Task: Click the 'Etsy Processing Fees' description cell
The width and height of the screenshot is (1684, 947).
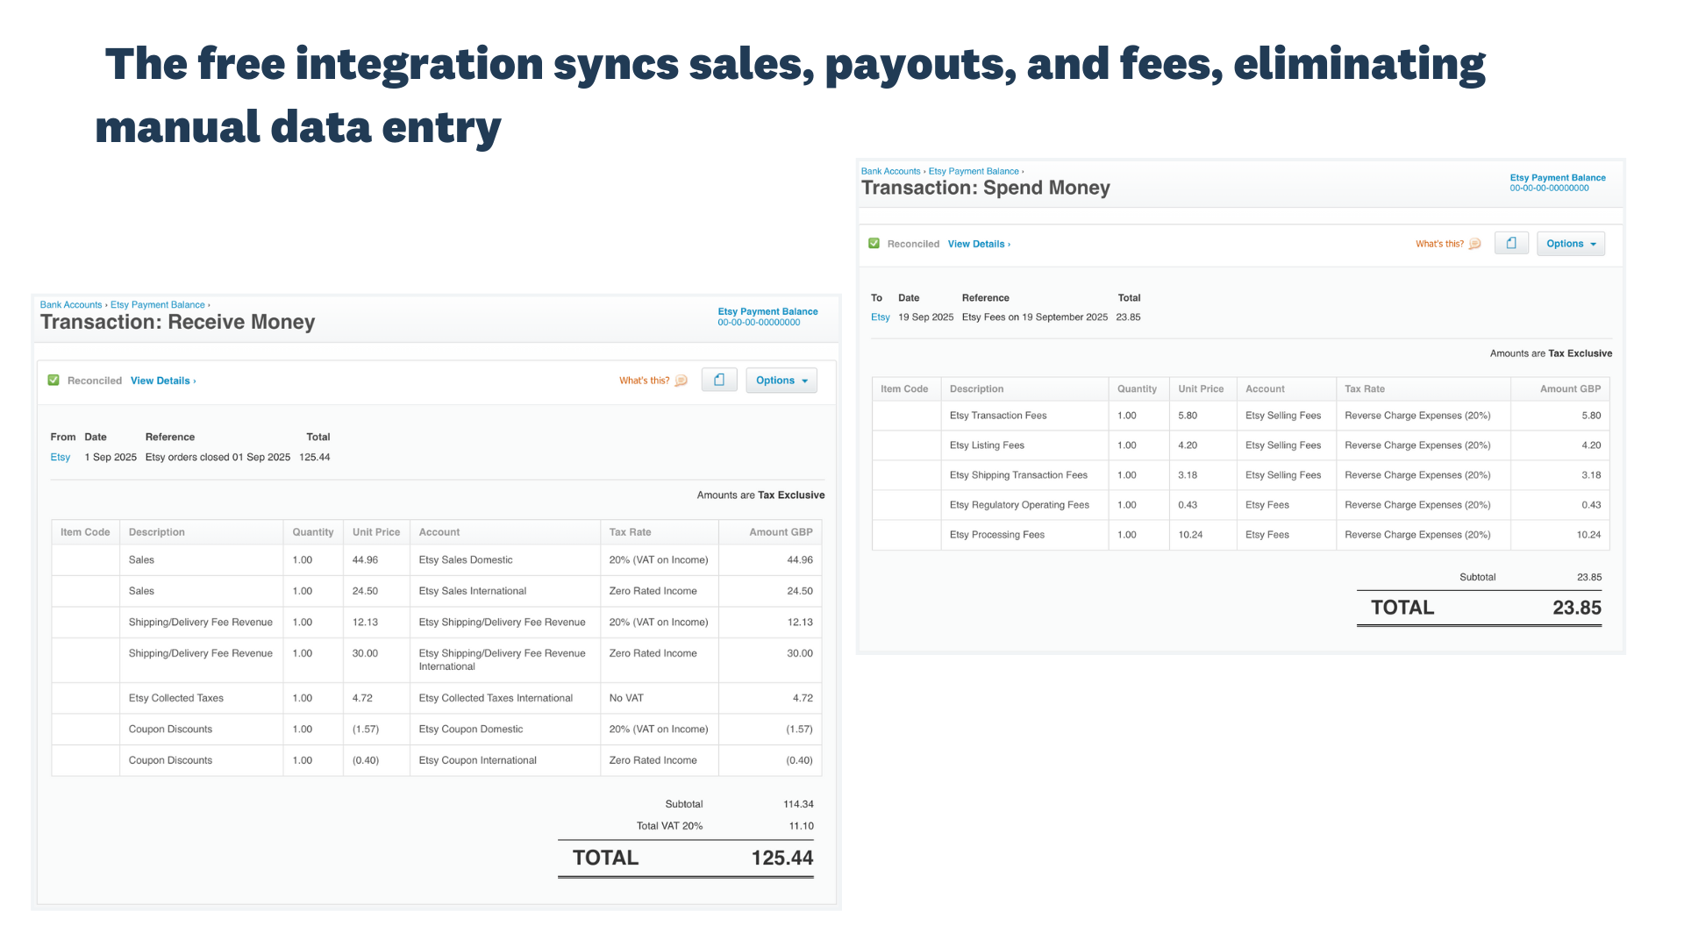Action: pyautogui.click(x=1024, y=535)
